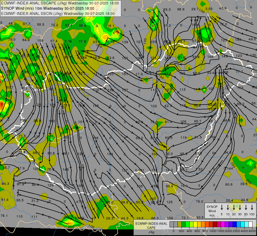Viewport: 257px width, 236px height.
Task: Click the 50 m/s wind arrow in legend
Action: coord(246,207)
